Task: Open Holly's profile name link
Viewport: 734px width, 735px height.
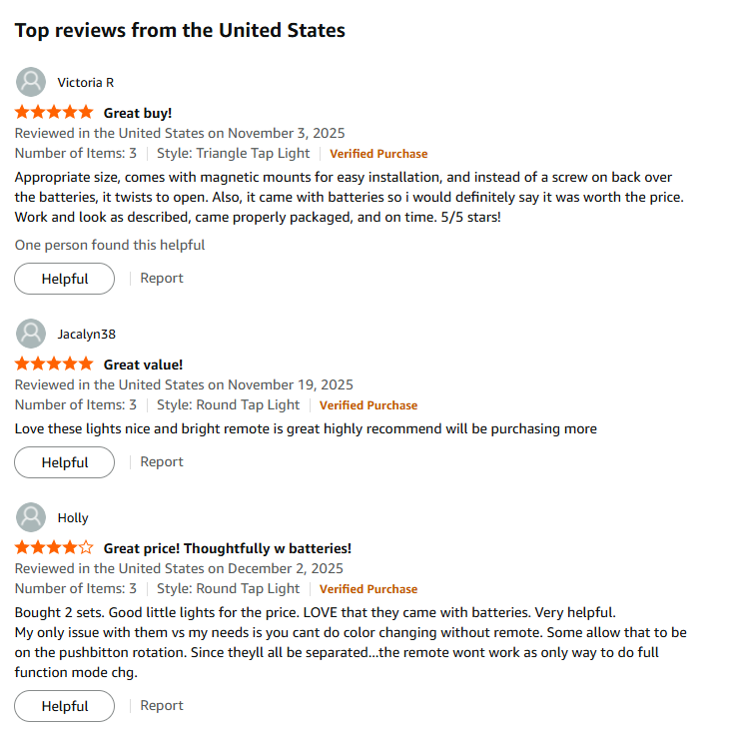Action: (x=73, y=517)
